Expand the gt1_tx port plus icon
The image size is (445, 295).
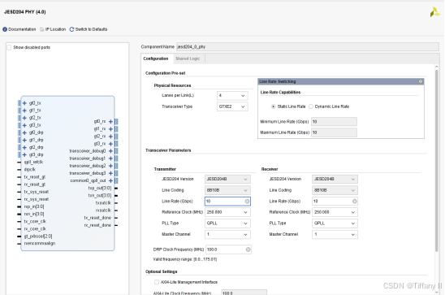[24, 111]
